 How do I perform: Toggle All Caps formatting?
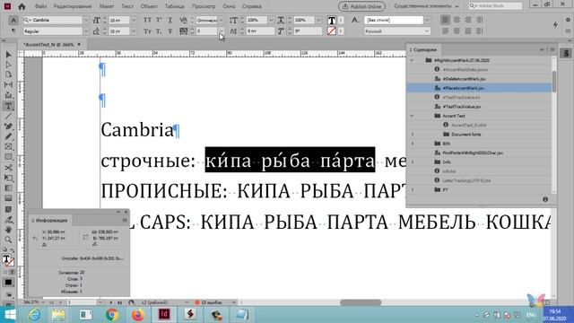tap(147, 20)
